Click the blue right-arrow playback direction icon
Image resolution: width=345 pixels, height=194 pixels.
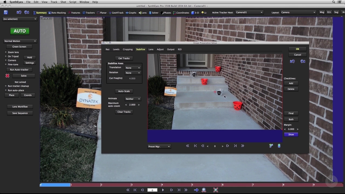[x=196, y=190]
